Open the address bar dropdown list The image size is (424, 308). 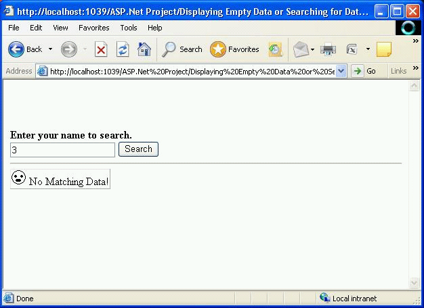point(341,71)
